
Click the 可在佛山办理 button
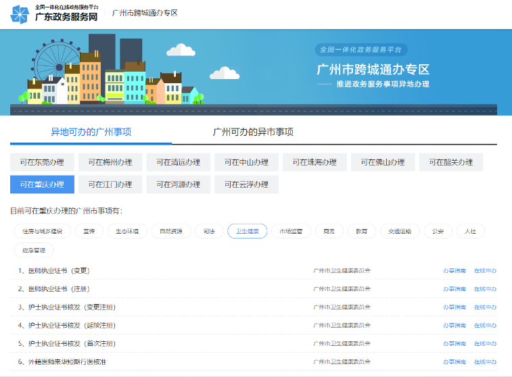383,162
